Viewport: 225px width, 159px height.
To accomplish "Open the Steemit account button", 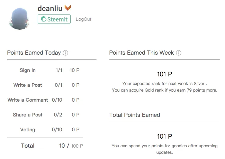I will coord(54,19).
